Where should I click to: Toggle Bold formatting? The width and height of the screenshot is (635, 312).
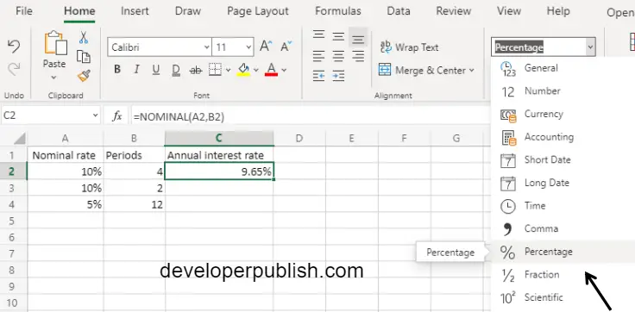point(117,70)
